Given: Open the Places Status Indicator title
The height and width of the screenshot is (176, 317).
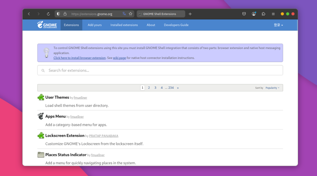Looking at the screenshot, I should click(66, 155).
